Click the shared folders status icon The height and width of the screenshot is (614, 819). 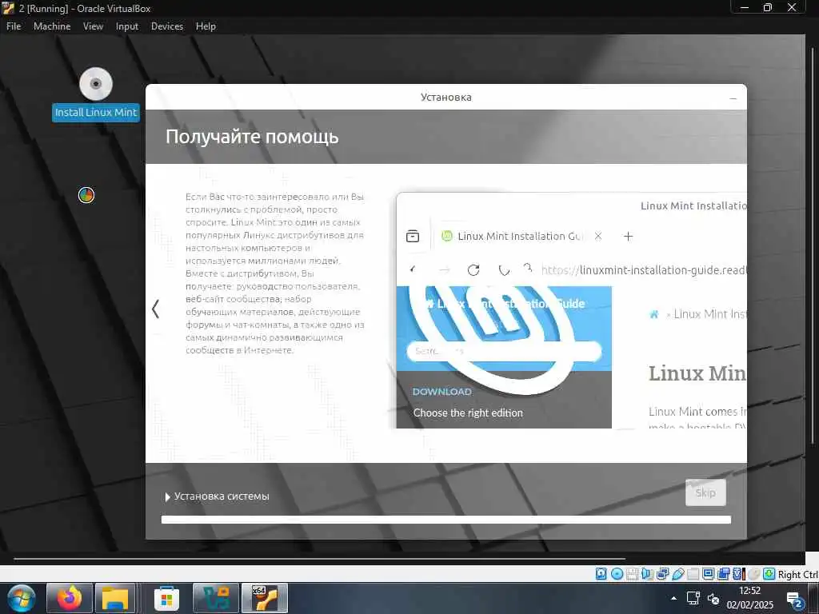tap(693, 574)
